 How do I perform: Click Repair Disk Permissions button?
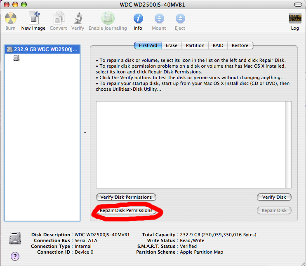[126, 210]
